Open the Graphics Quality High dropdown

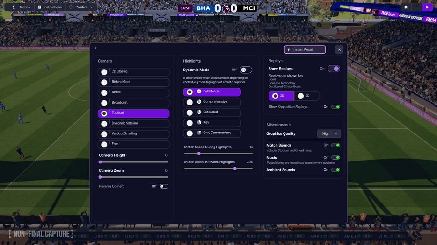click(329, 134)
